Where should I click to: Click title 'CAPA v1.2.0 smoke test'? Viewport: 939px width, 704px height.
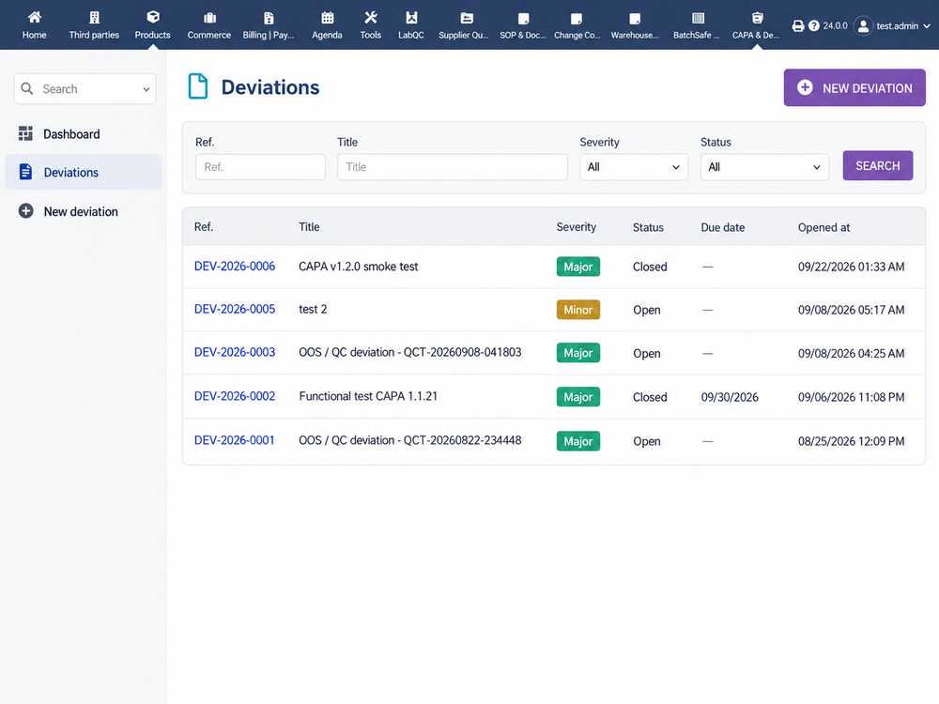(x=358, y=267)
